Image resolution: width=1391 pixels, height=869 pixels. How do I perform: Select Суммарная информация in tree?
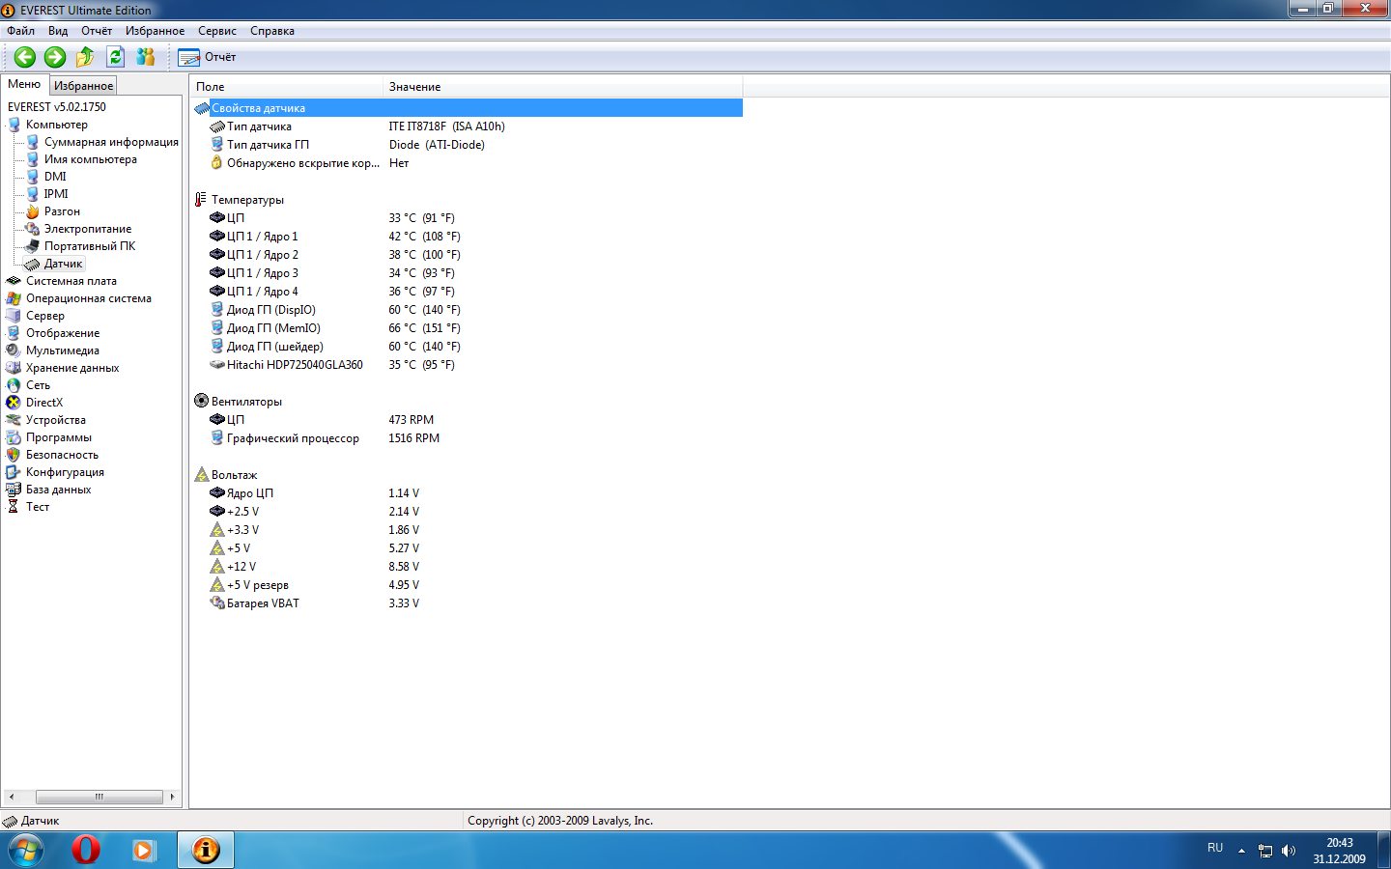[111, 142]
